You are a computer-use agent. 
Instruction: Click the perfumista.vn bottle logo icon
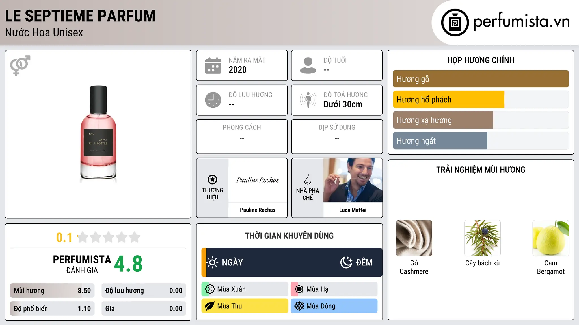coord(455,23)
